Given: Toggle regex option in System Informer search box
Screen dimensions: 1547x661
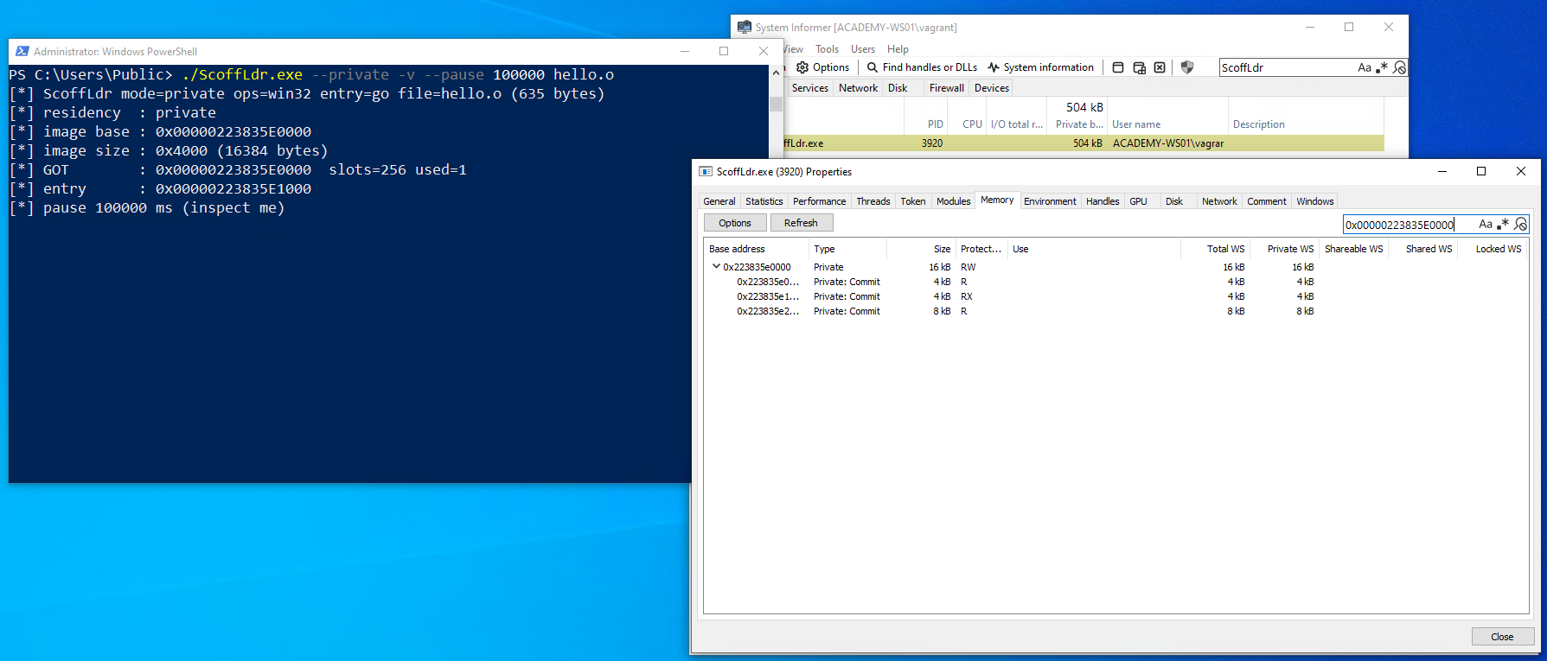Looking at the screenshot, I should coord(1382,67).
